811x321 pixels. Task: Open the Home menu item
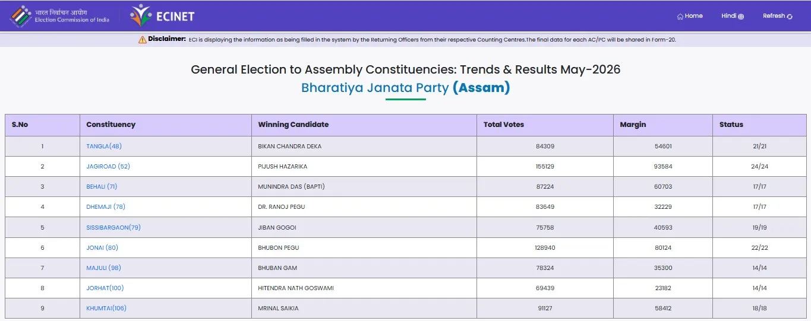[x=690, y=16]
